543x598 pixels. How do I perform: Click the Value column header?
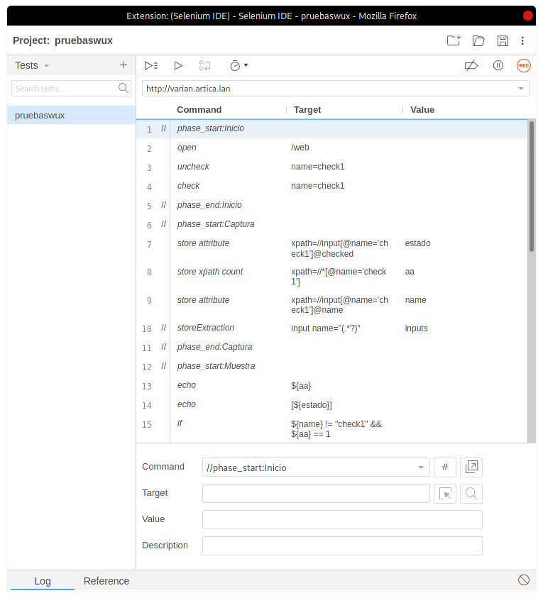pyautogui.click(x=422, y=110)
